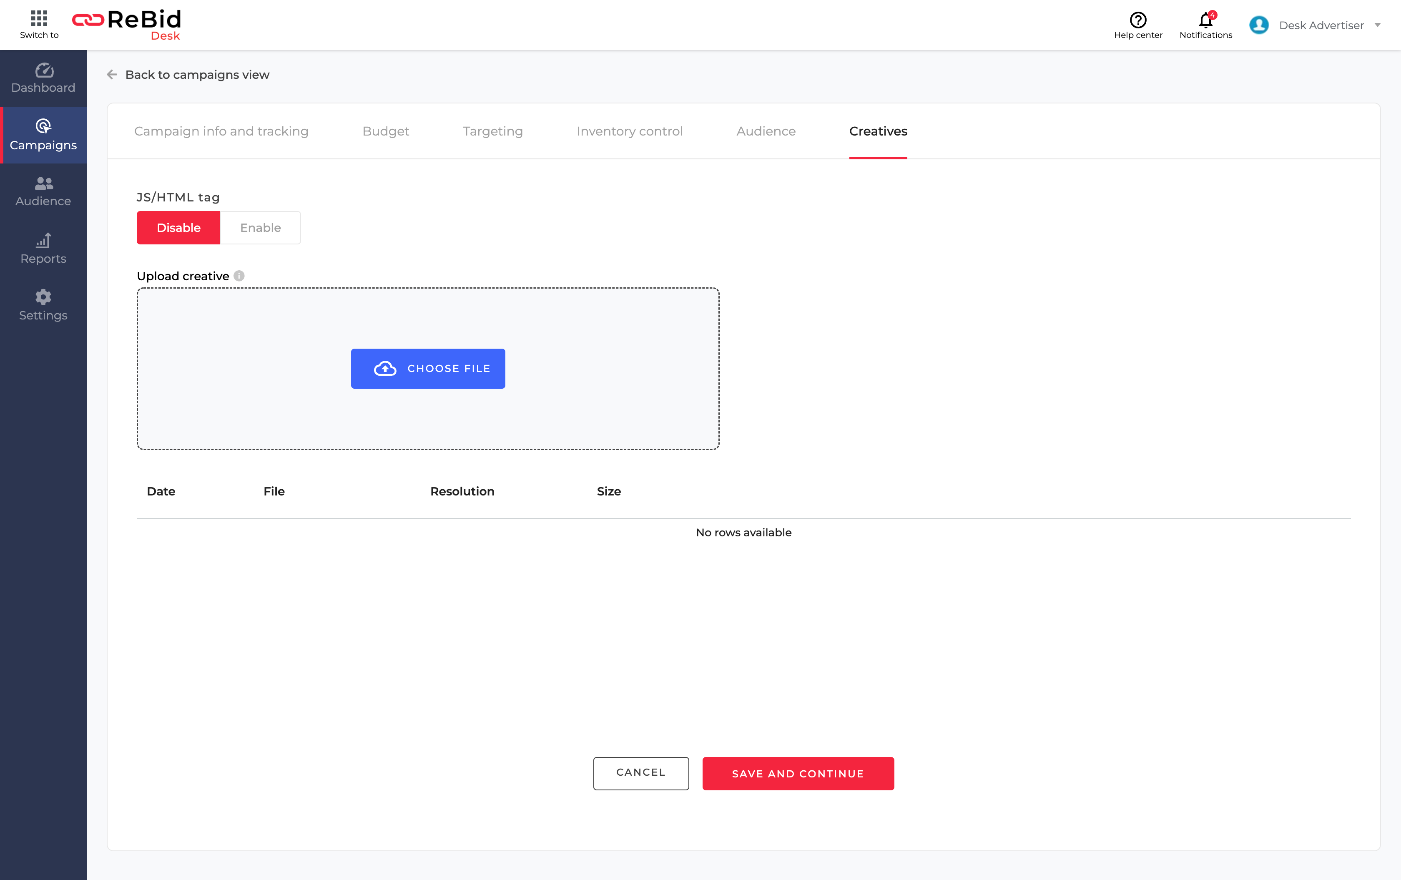This screenshot has width=1401, height=880.
Task: Click the Choose File button
Action: (428, 368)
